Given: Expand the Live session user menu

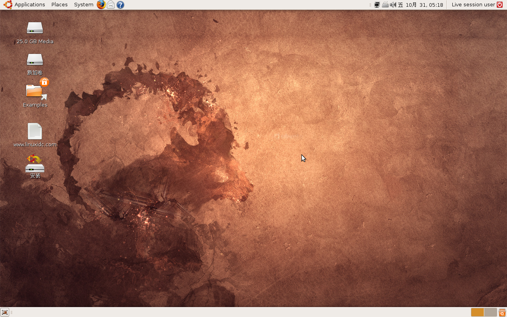Looking at the screenshot, I should (473, 5).
